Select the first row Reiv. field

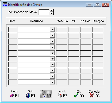[x=13, y=30]
